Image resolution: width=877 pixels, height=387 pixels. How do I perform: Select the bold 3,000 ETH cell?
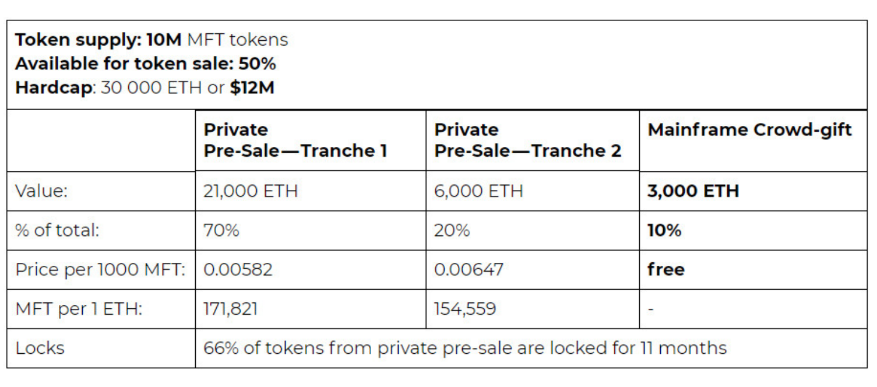693,191
